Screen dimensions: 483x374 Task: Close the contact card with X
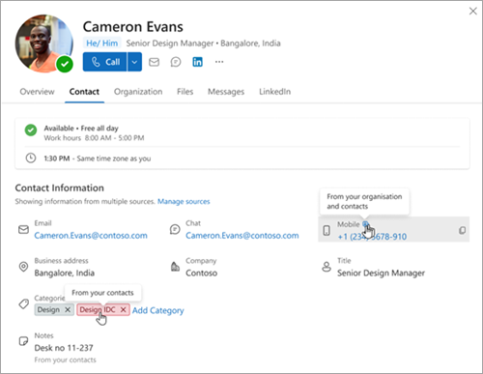point(472,11)
